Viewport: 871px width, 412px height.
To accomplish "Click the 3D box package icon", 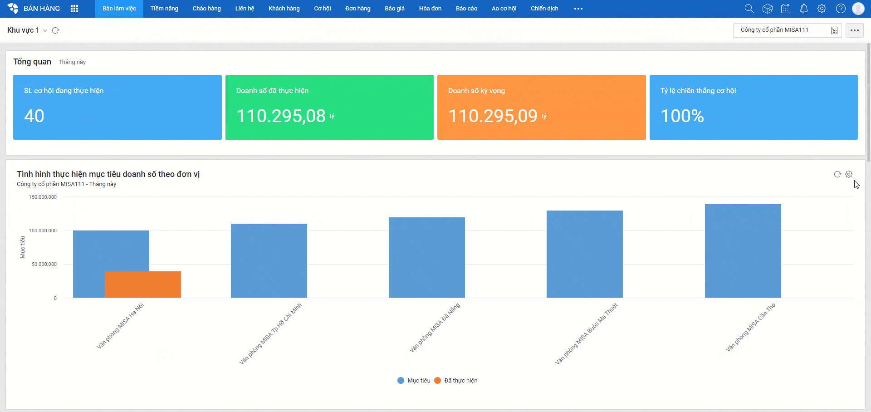I will point(768,9).
